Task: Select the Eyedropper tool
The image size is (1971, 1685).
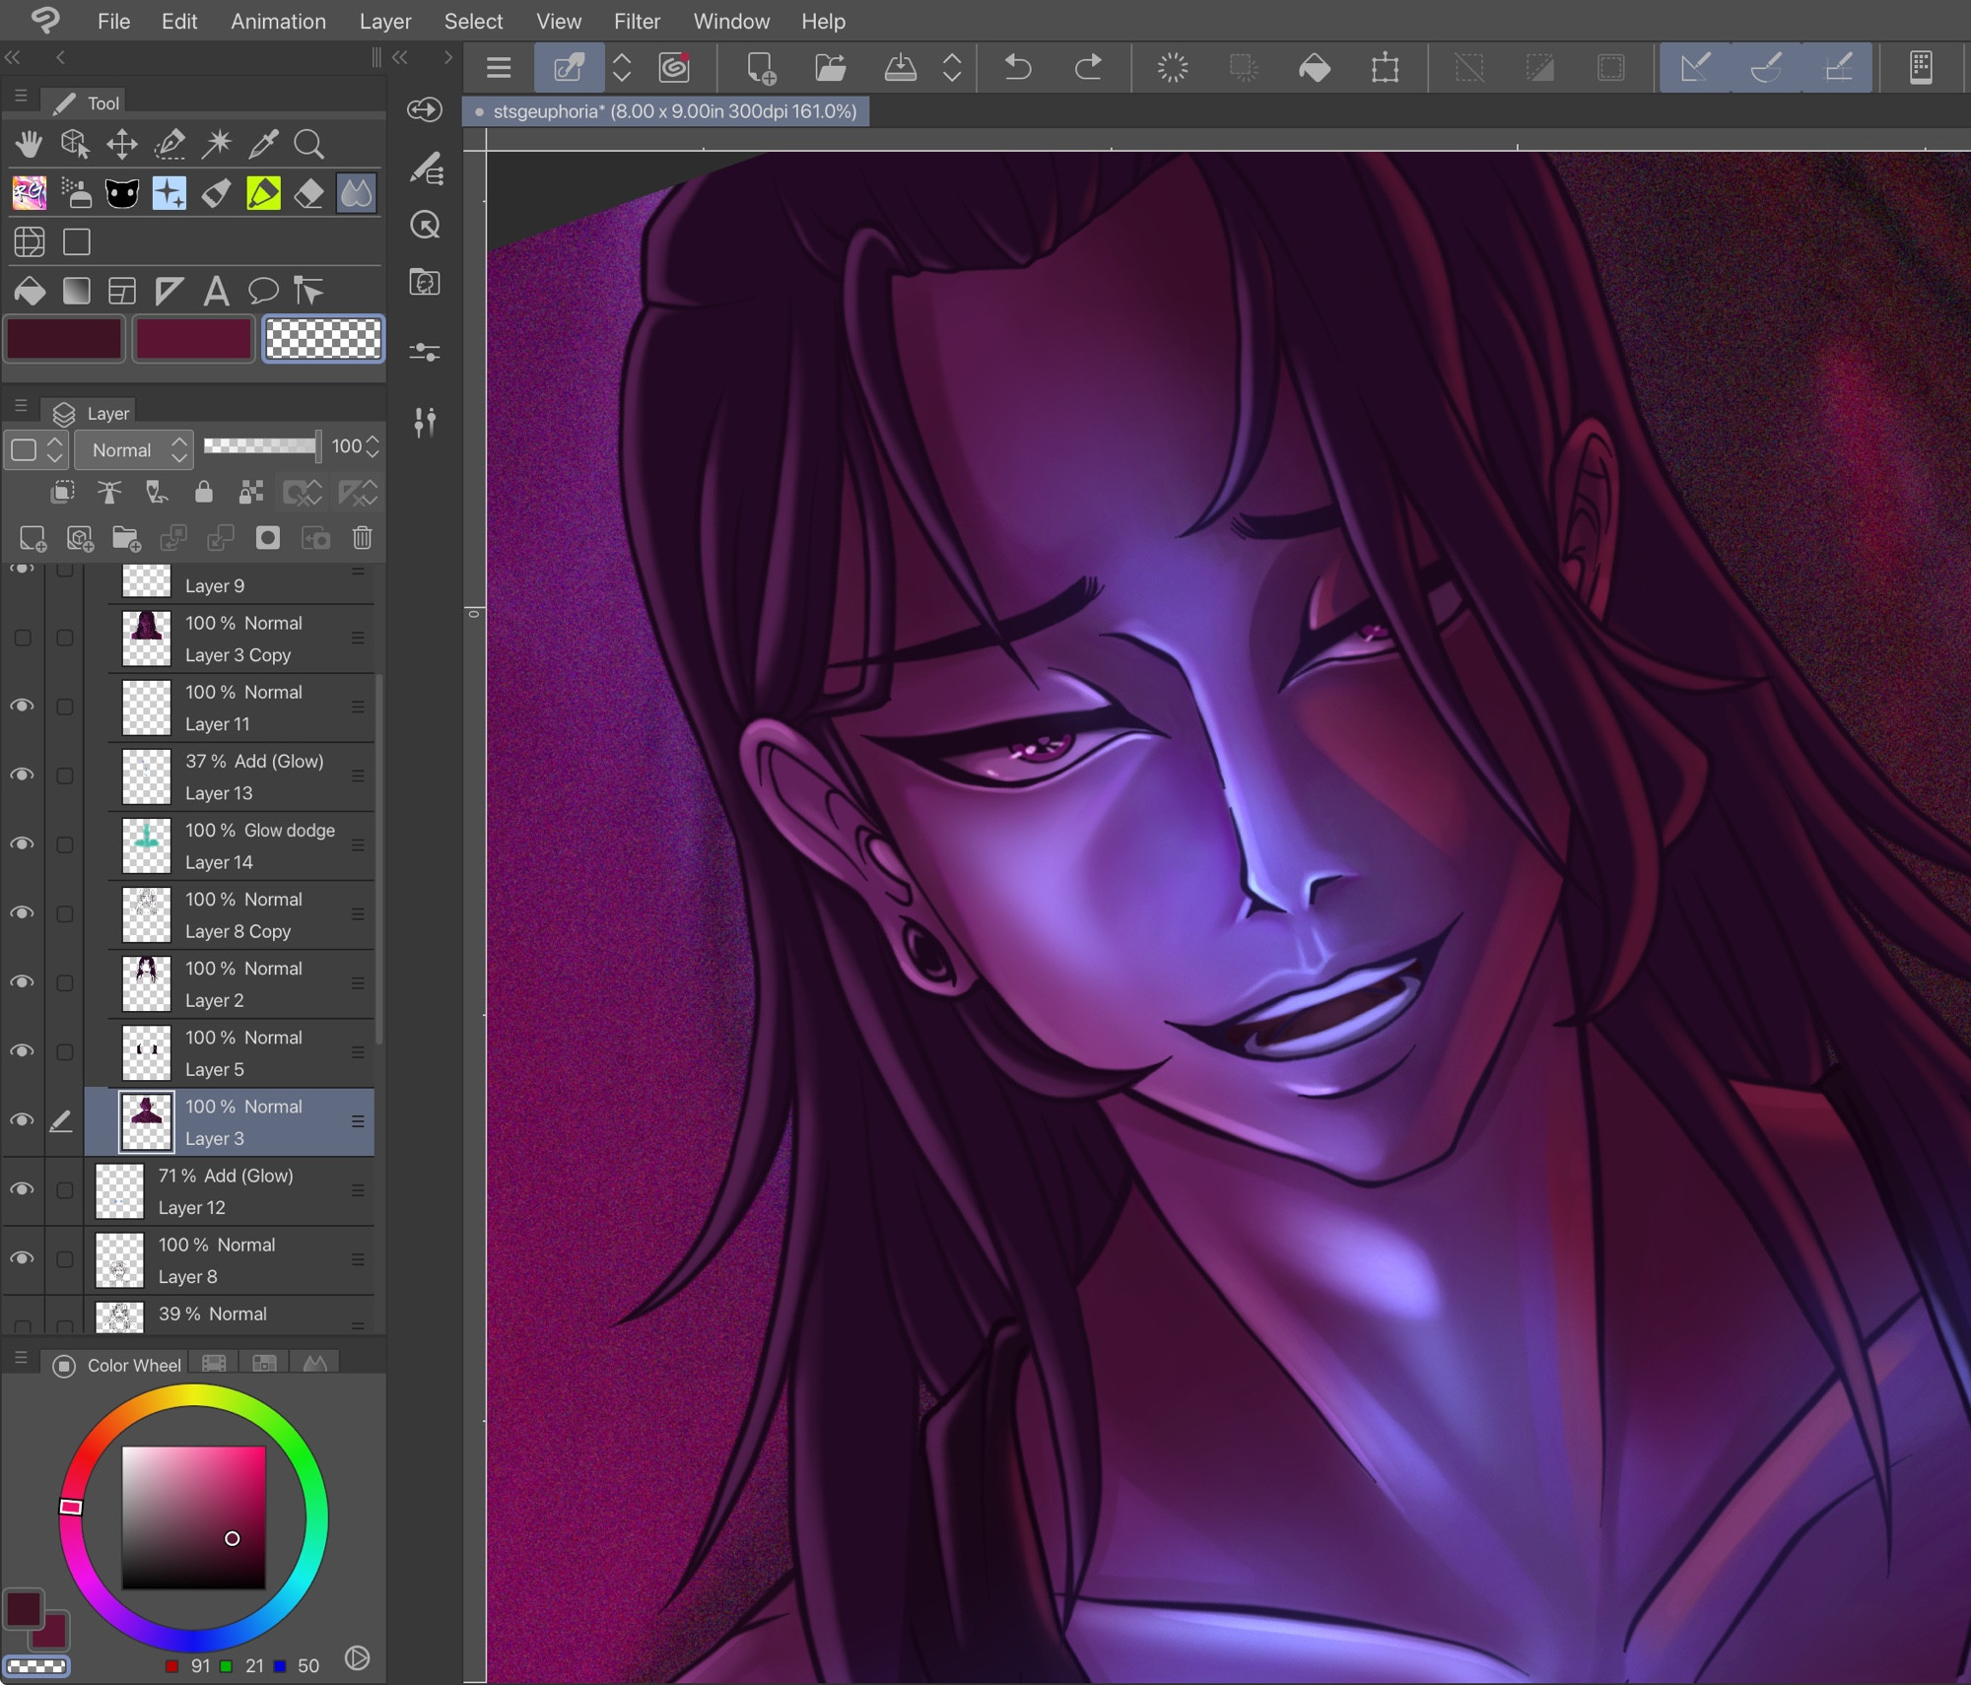Action: tap(263, 145)
